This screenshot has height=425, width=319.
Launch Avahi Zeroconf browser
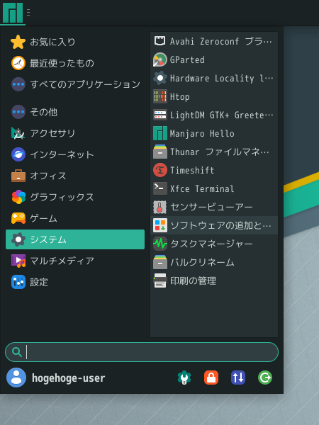[214, 41]
